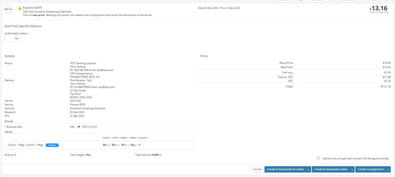Click the 30cm x 30cm x 10cm dimensions

(x=122, y=145)
